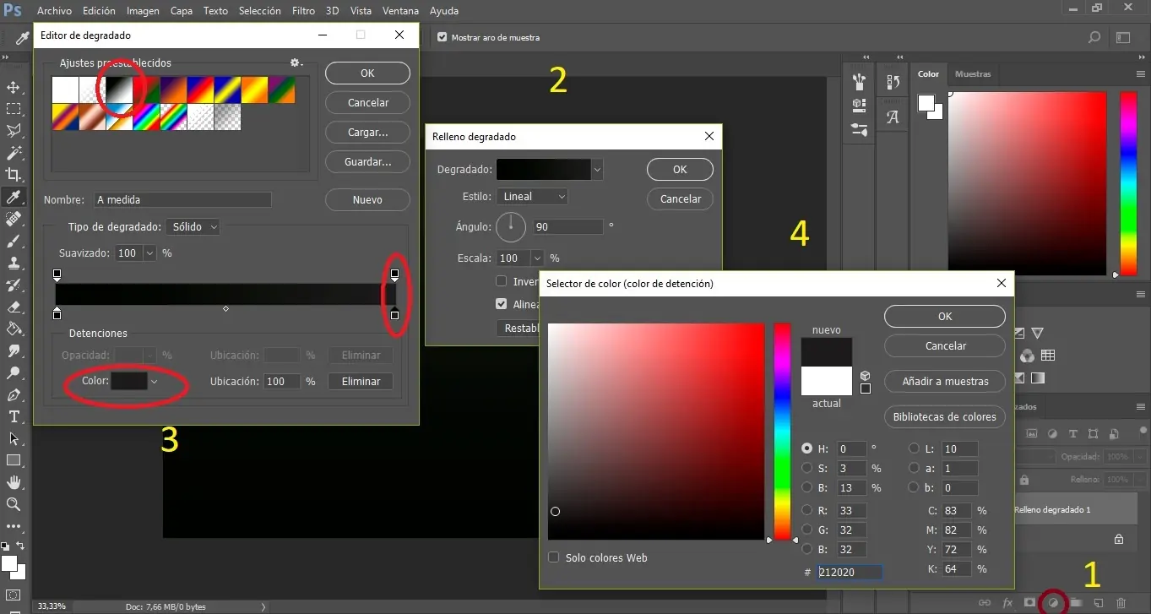Select the Zoom tool
This screenshot has height=614, width=1151.
coord(14,504)
